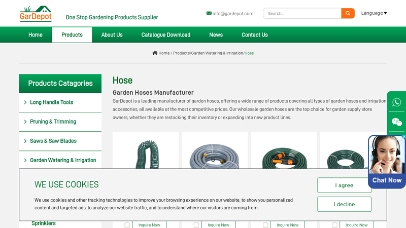Click info@gardepot.com email link

tap(233, 14)
